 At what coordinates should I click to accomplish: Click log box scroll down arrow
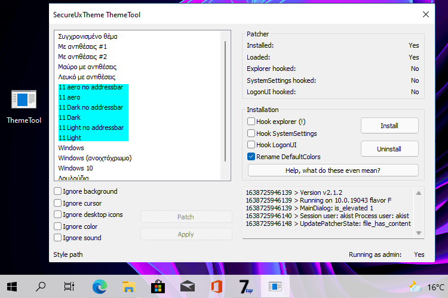(419, 233)
